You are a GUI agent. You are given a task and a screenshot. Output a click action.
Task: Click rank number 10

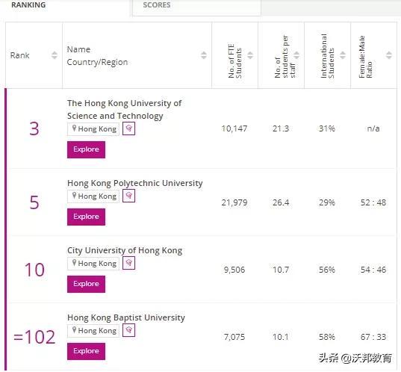(34, 270)
